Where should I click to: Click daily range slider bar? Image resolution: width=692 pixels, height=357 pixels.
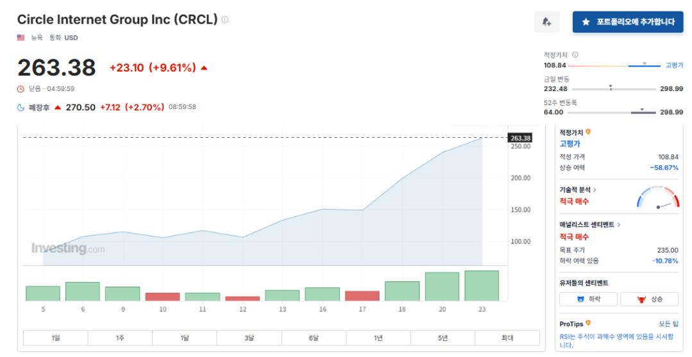coord(614,89)
